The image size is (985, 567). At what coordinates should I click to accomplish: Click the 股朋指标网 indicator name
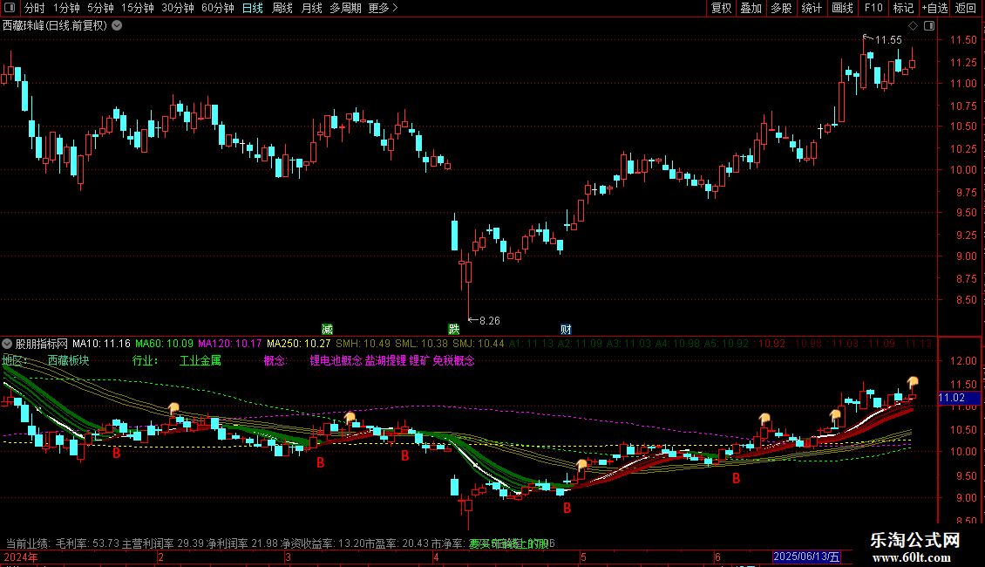click(x=42, y=344)
